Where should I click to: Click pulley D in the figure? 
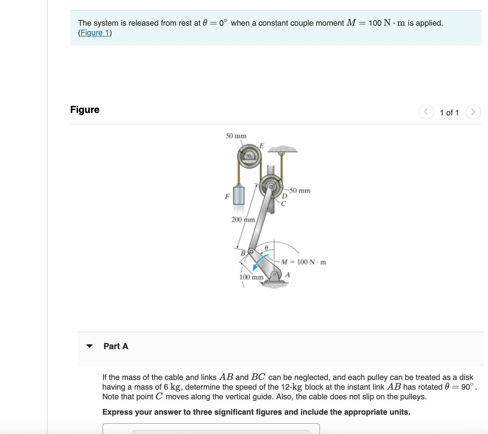pyautogui.click(x=271, y=186)
